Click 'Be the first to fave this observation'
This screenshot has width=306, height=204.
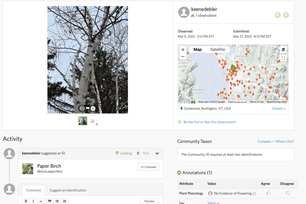(x=209, y=122)
